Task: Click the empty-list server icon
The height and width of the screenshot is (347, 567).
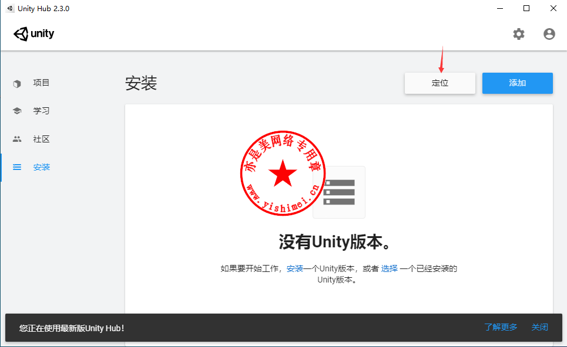Action: coord(339,192)
